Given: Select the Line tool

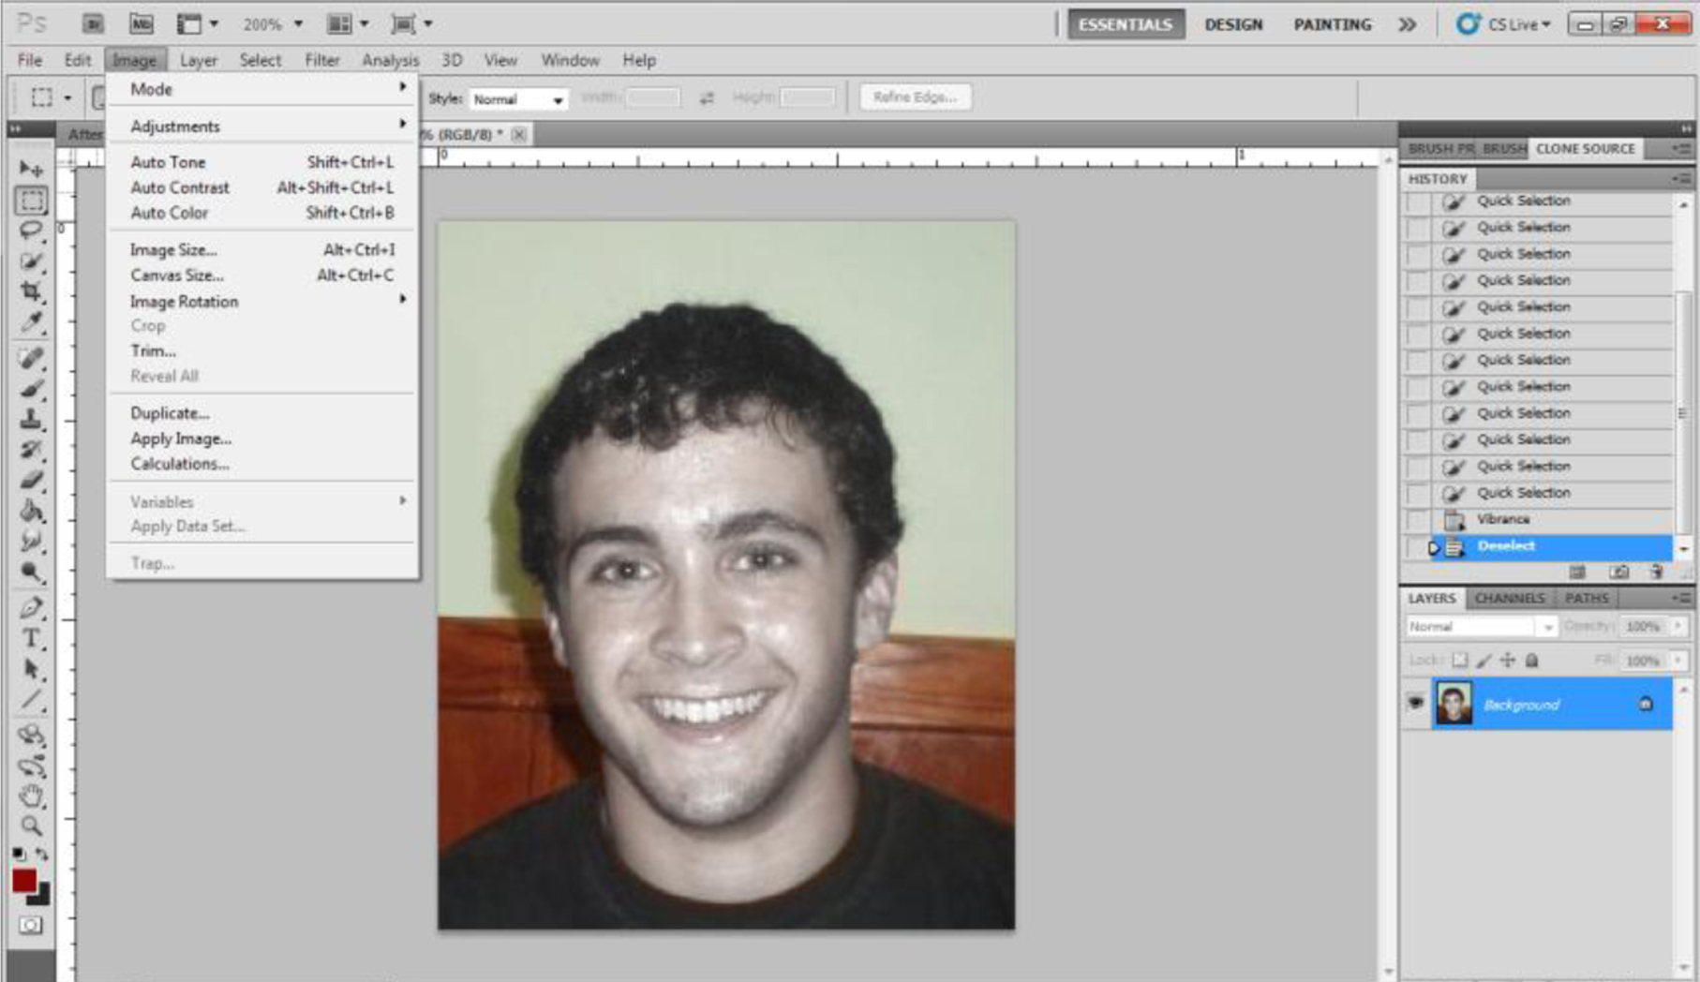Looking at the screenshot, I should pos(31,700).
